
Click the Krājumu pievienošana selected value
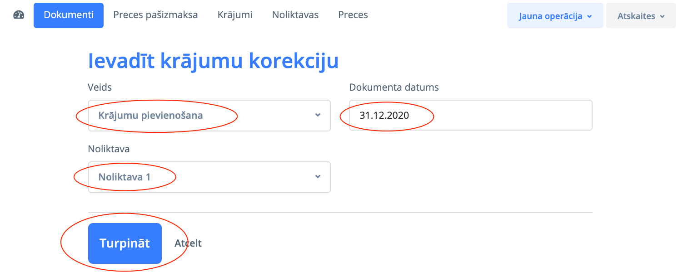tap(151, 116)
